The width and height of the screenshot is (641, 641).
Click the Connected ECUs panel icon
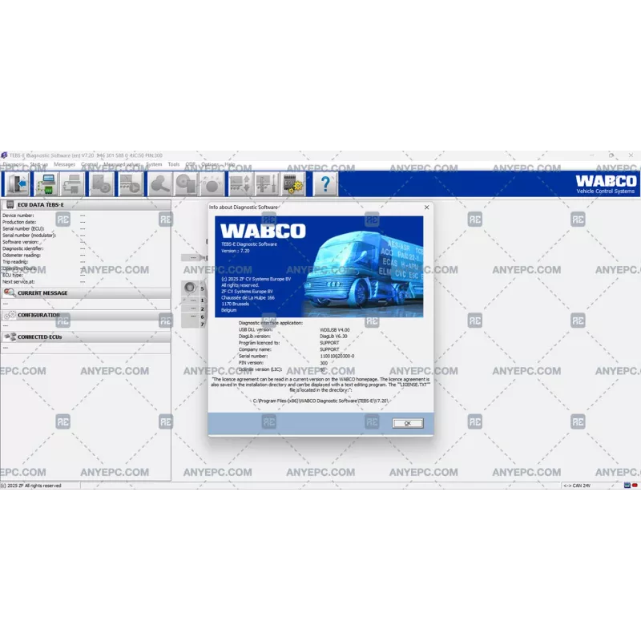pos(11,337)
